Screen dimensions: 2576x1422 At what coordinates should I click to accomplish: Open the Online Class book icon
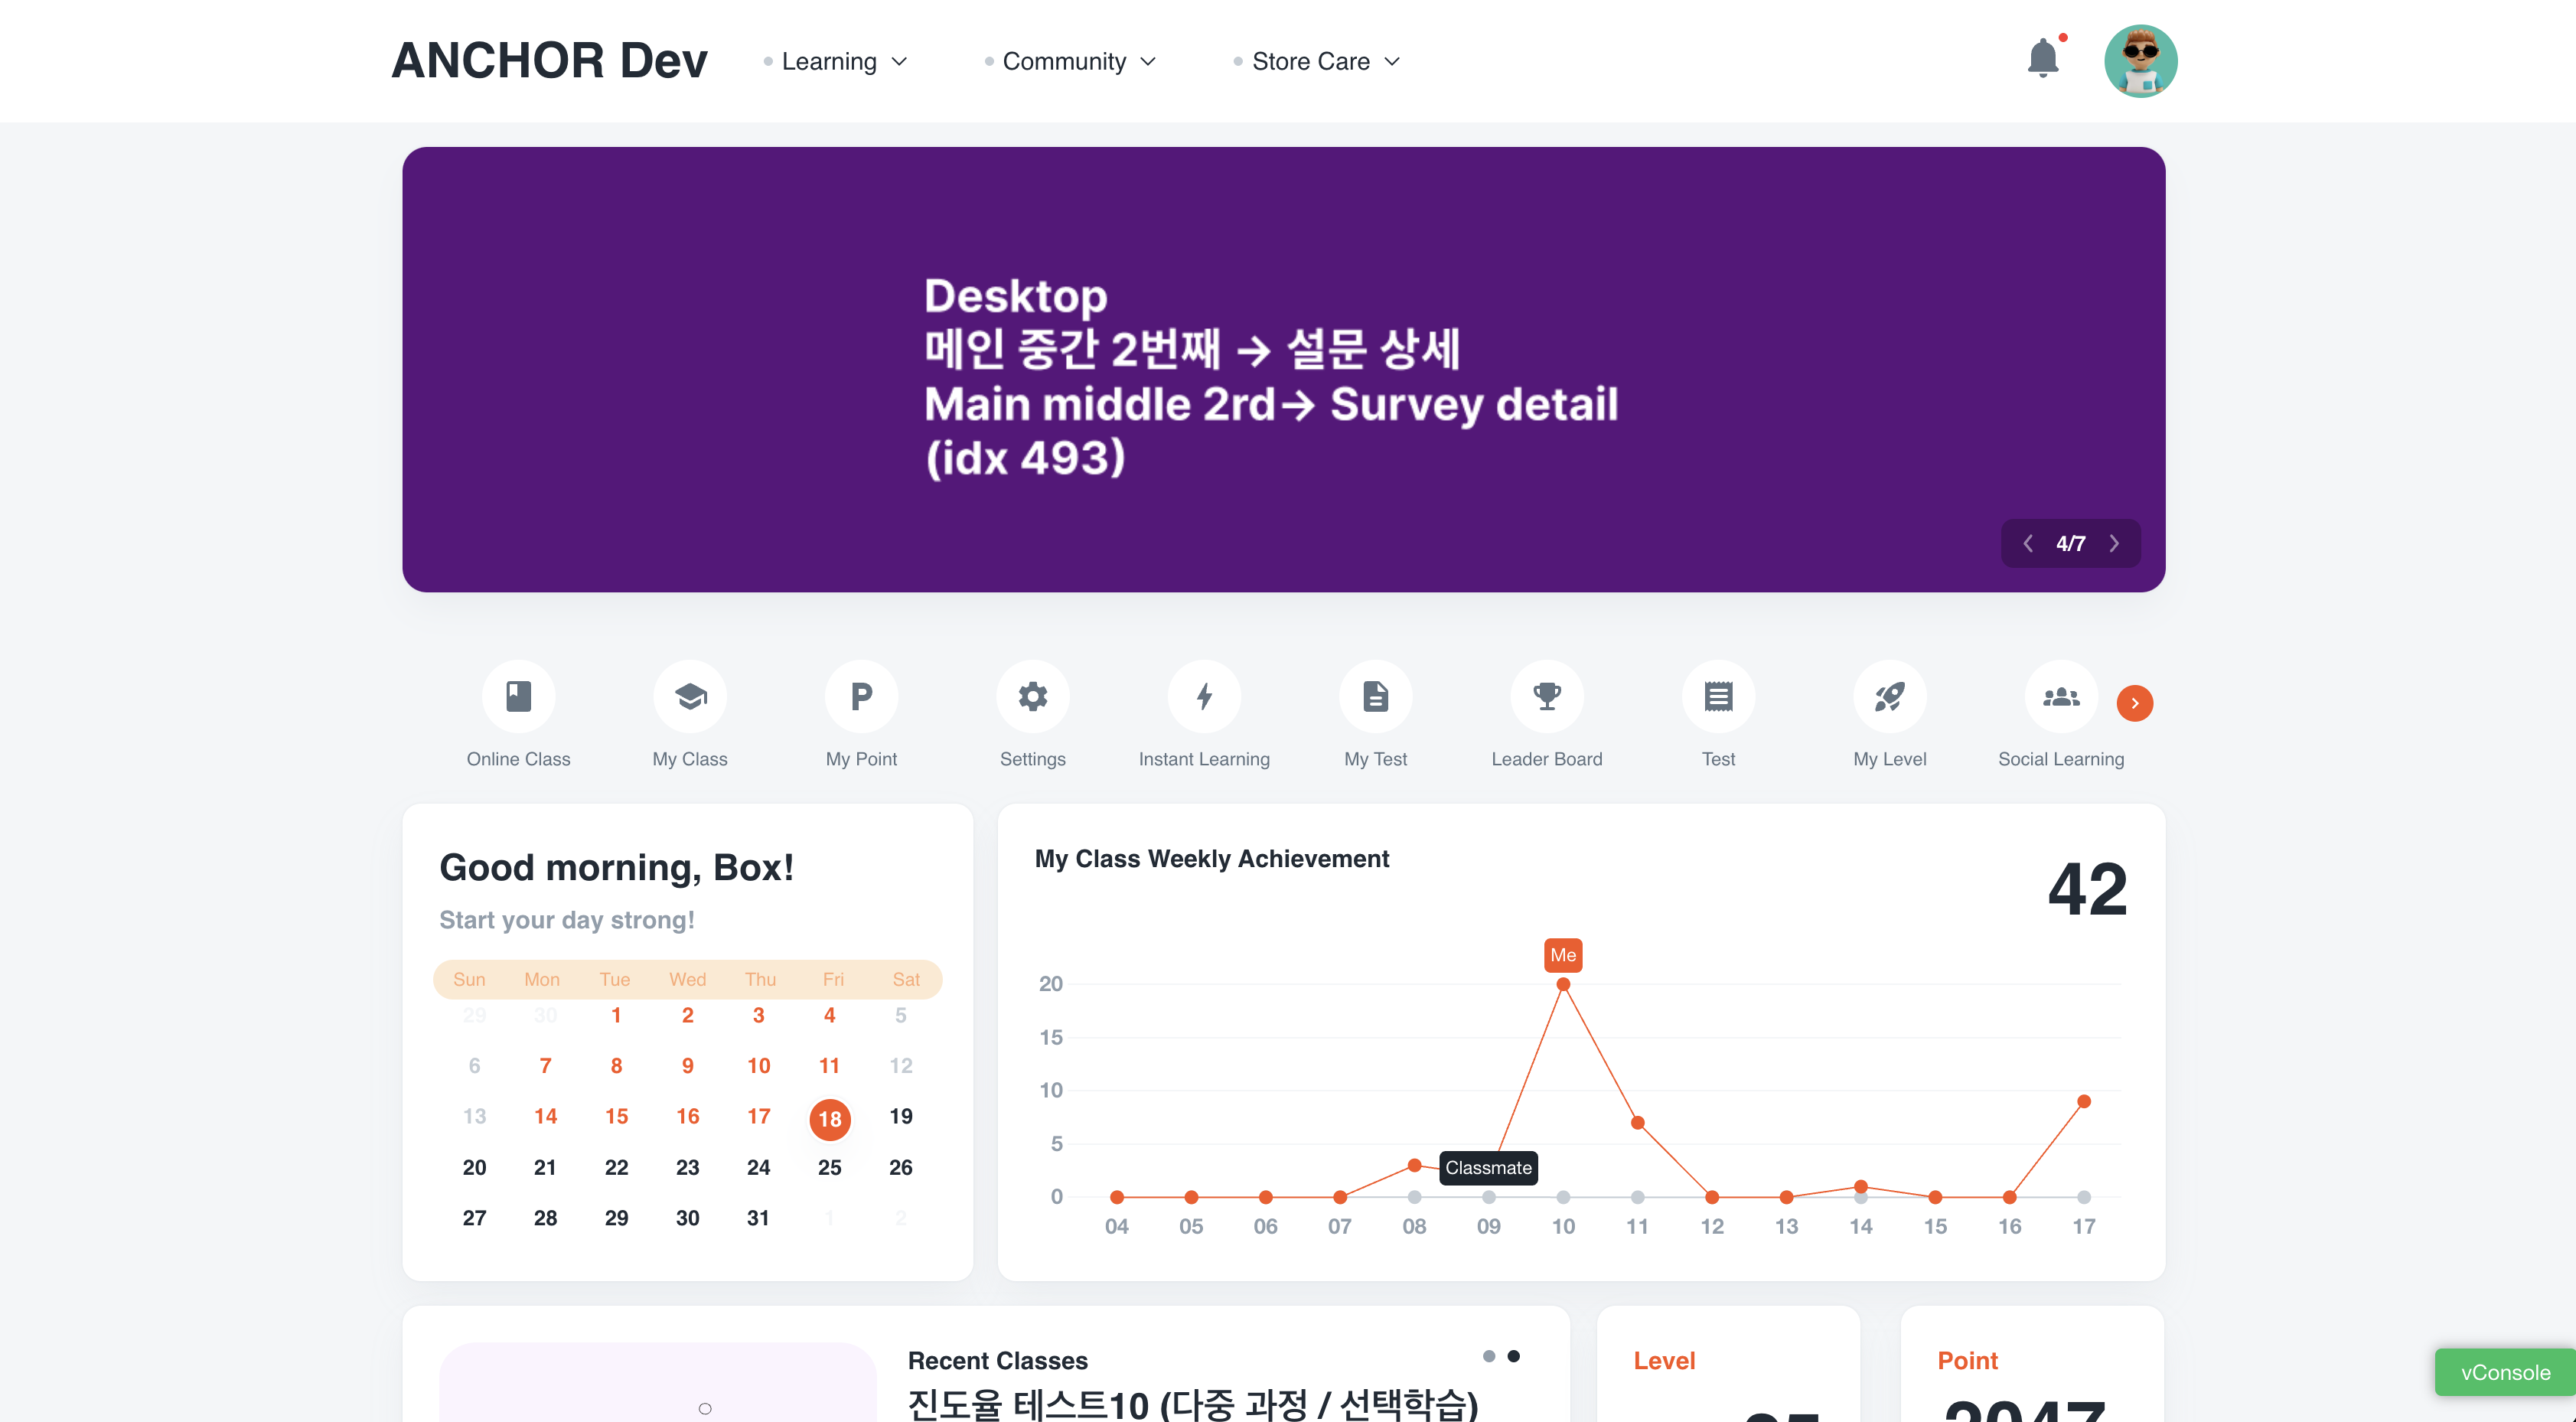click(518, 696)
